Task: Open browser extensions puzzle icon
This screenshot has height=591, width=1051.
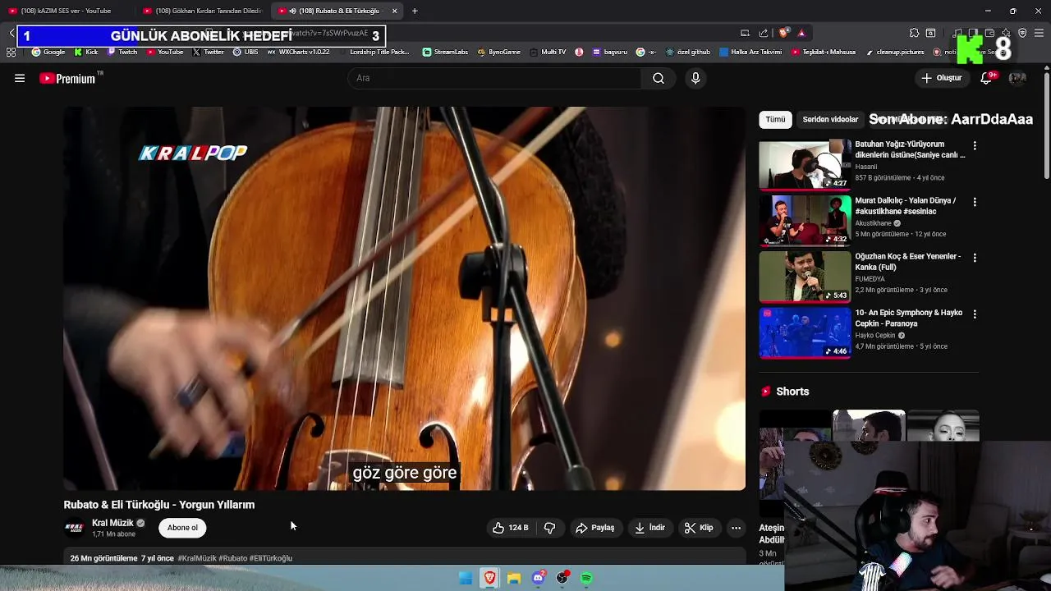Action: [914, 33]
